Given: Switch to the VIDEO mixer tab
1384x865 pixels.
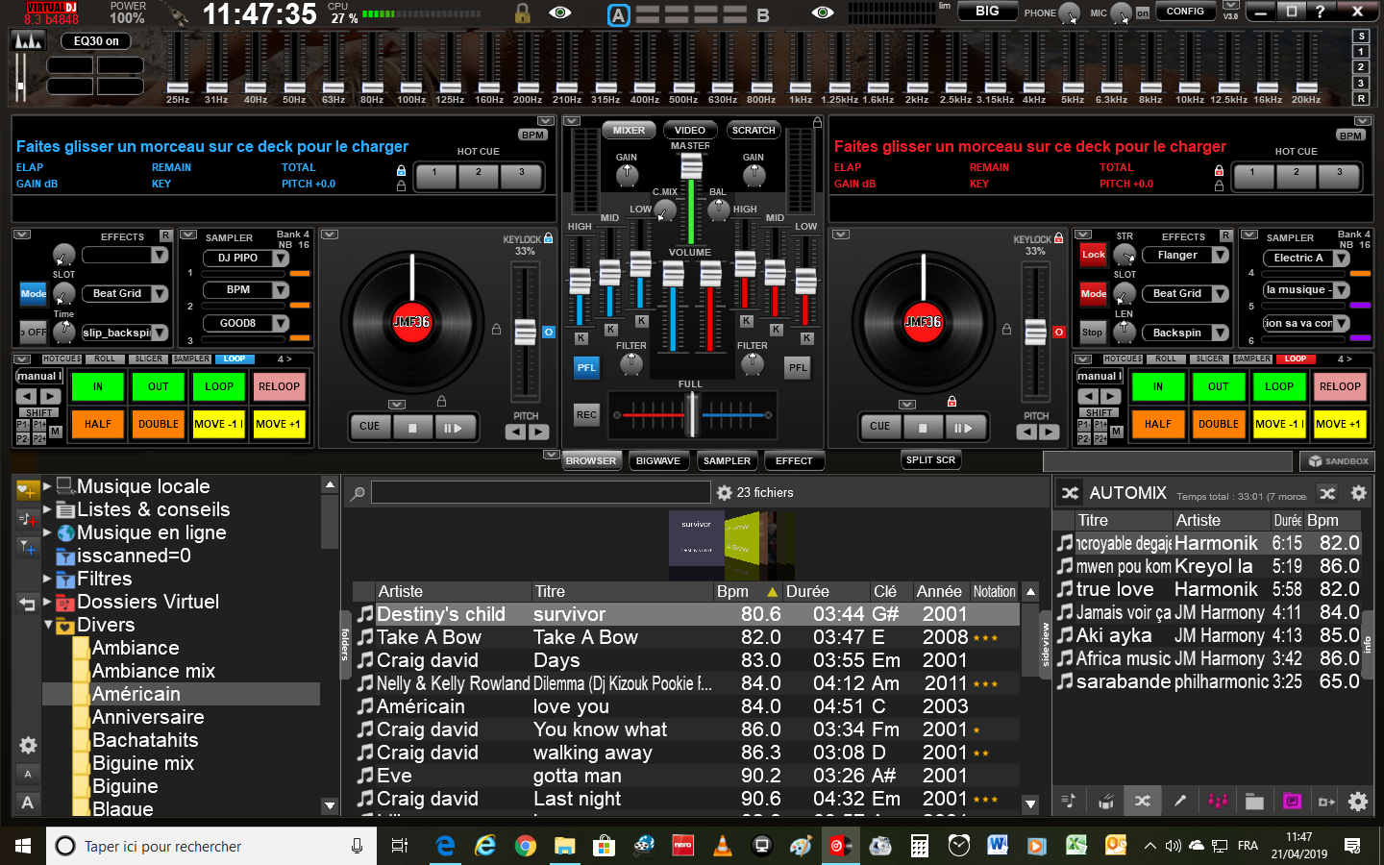Looking at the screenshot, I should [x=690, y=131].
